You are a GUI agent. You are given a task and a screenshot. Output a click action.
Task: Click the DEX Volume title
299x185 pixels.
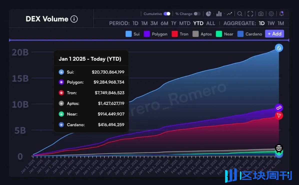47,19
